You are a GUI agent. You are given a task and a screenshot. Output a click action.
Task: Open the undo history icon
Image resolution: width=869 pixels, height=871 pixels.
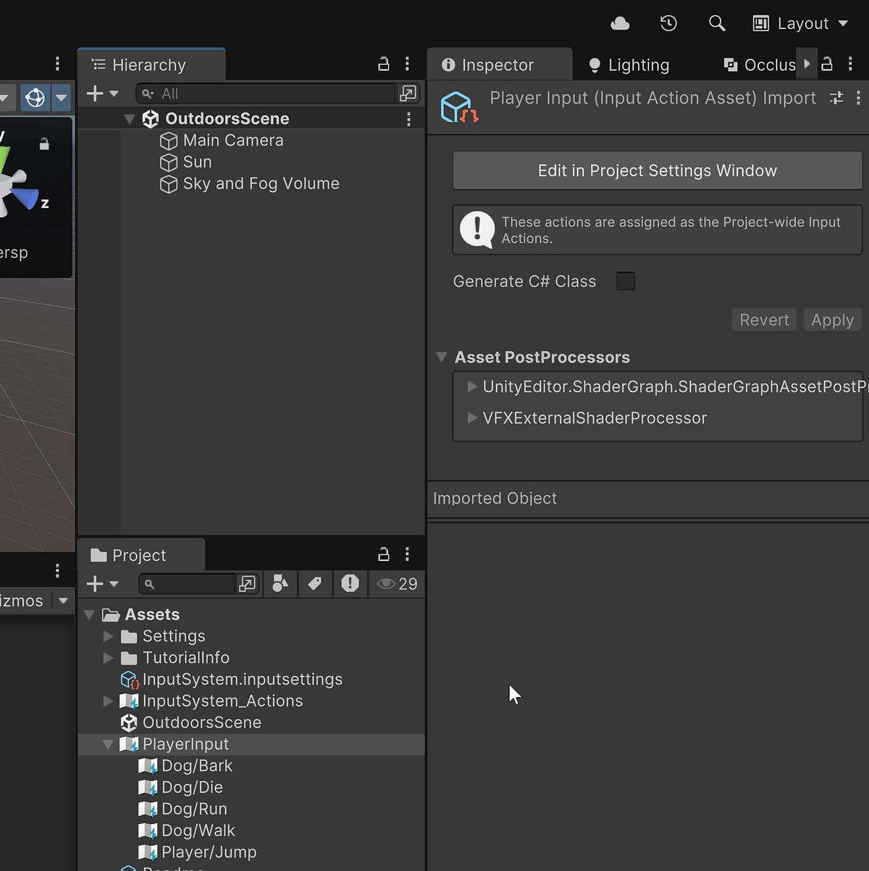(x=668, y=22)
